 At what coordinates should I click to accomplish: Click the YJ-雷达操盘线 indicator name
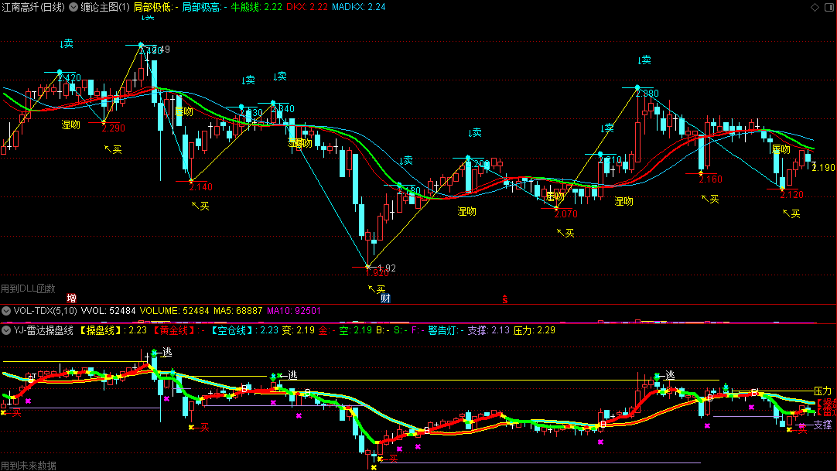[x=43, y=330]
